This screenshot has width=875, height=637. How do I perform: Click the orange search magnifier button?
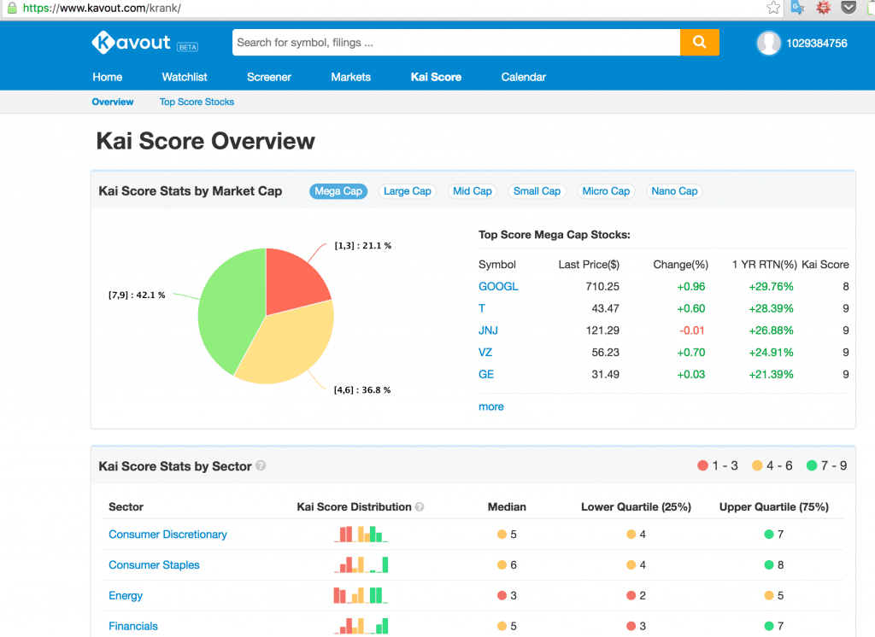(699, 43)
